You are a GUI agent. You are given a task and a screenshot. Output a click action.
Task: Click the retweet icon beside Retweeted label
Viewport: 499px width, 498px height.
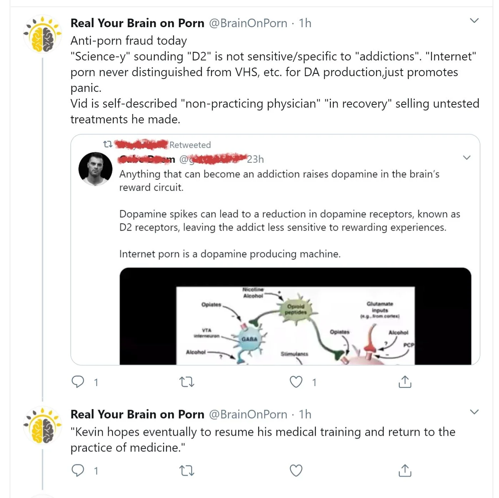[x=108, y=144]
